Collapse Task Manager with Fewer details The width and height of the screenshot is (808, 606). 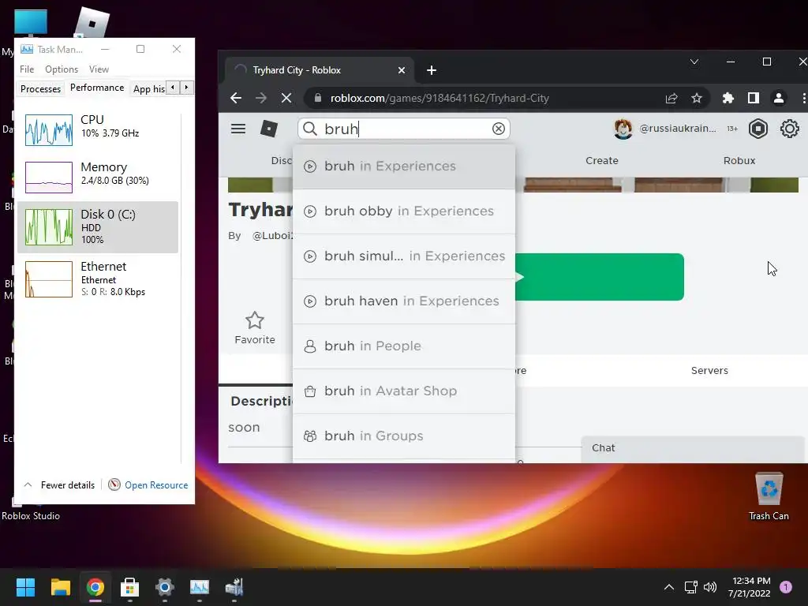pyautogui.click(x=59, y=485)
